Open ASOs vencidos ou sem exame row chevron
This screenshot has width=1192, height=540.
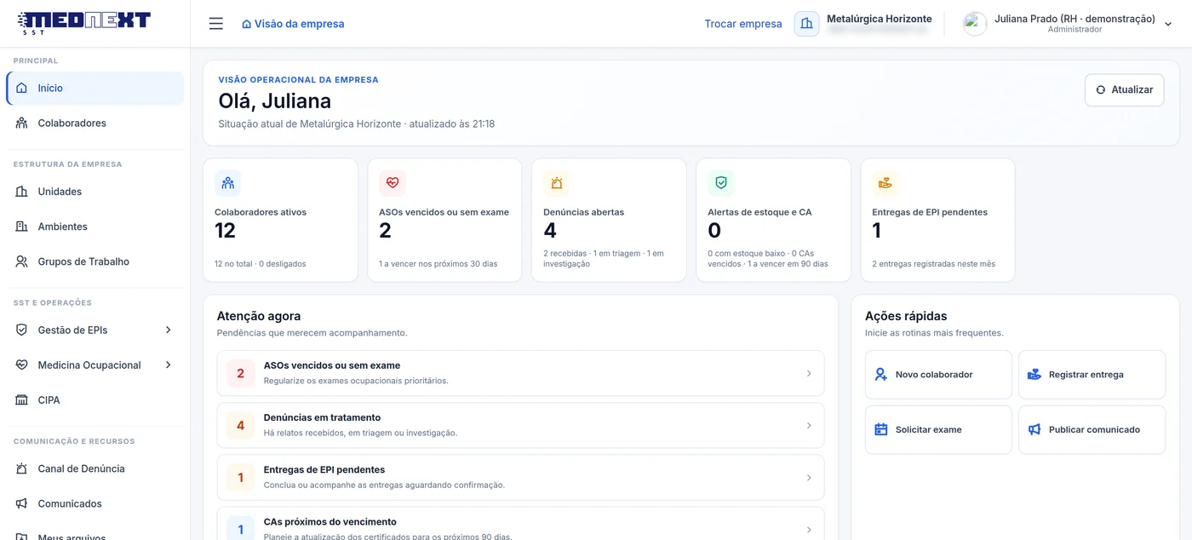point(809,374)
